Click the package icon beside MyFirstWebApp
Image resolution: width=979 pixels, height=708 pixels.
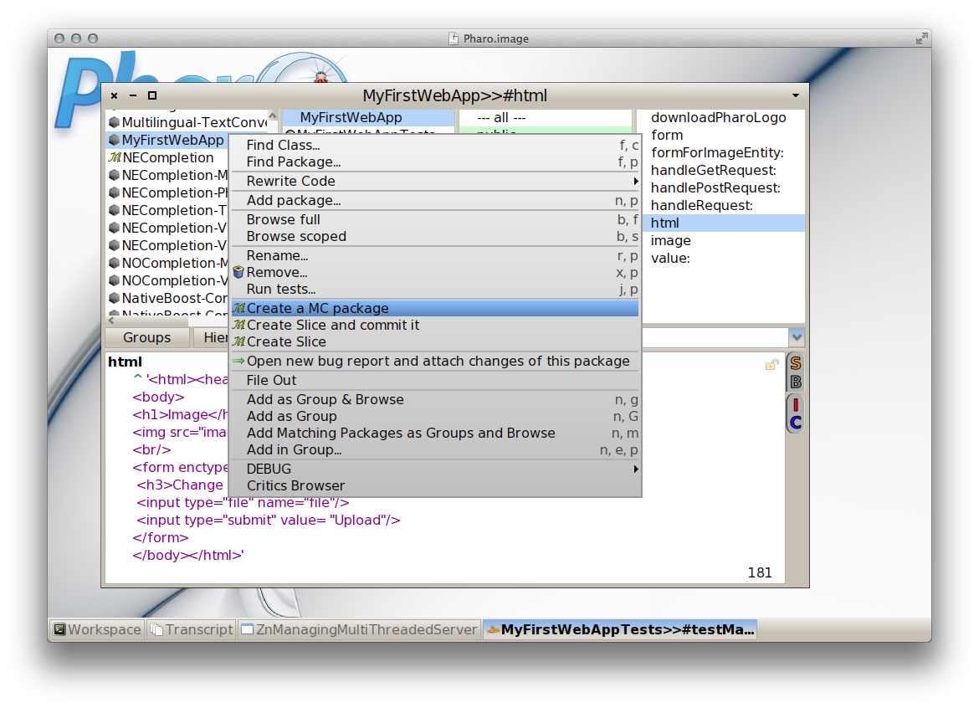pyautogui.click(x=115, y=140)
